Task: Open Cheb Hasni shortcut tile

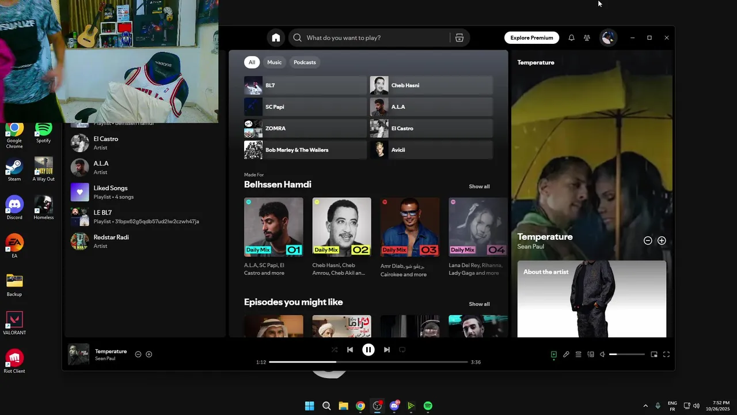Action: point(431,85)
